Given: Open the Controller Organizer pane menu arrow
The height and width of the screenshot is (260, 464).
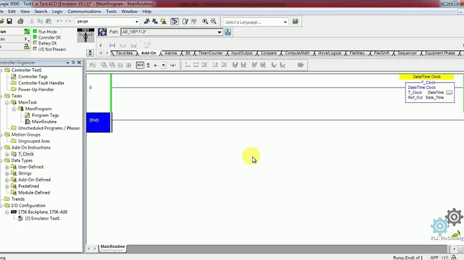Looking at the screenshot, I should point(68,62).
